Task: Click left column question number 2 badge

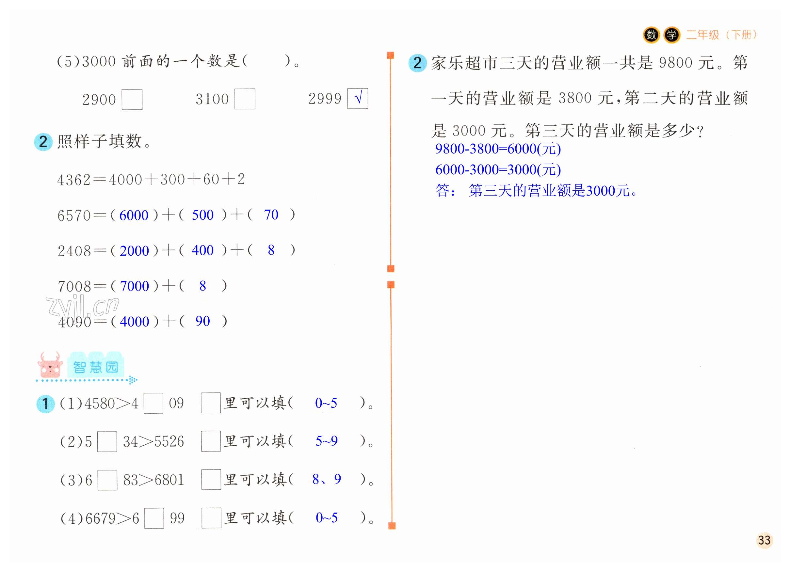Action: click(43, 142)
